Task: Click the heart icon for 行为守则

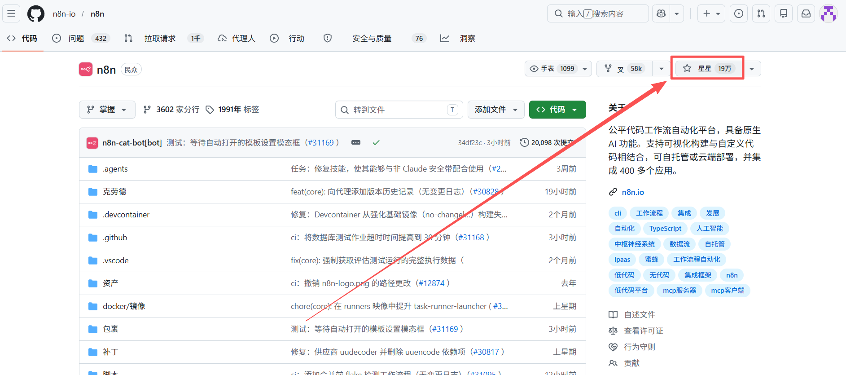Action: click(613, 347)
